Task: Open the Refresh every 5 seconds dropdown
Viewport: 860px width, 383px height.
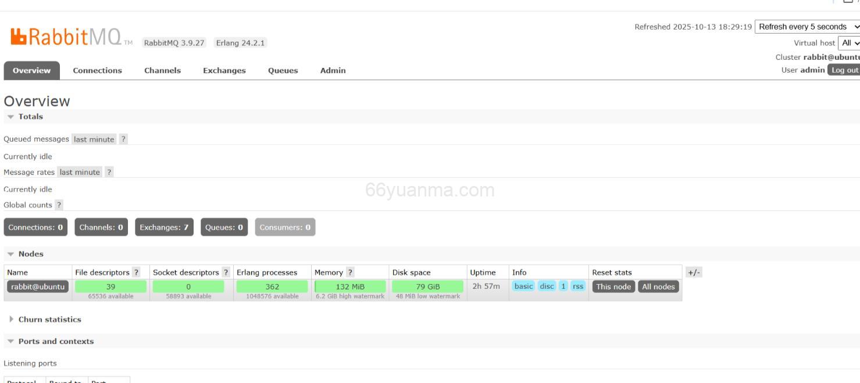Action: tap(807, 27)
